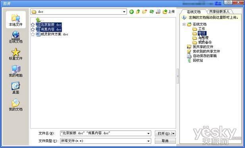Select 标星文件 starred files shortcut
Viewport: 245px width, 148px height.
(x=15, y=54)
